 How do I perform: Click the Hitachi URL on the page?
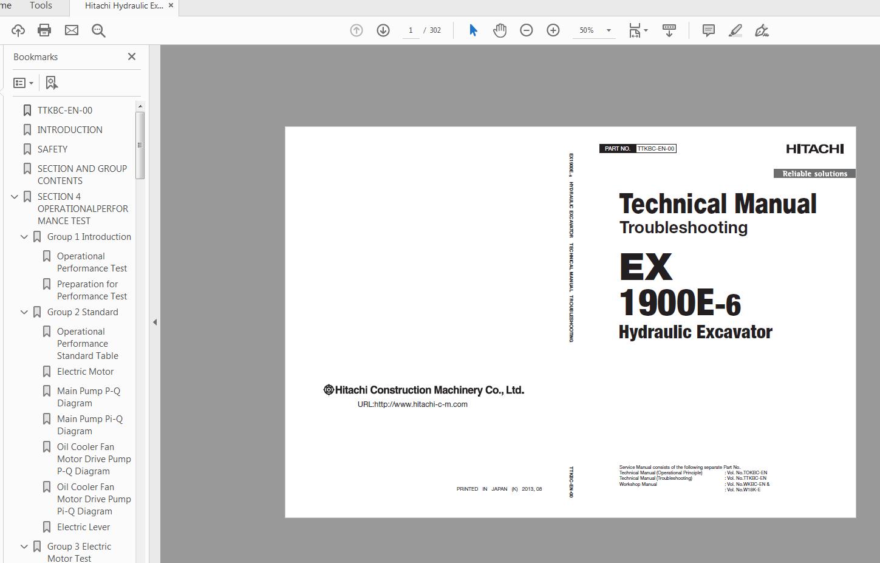point(412,404)
